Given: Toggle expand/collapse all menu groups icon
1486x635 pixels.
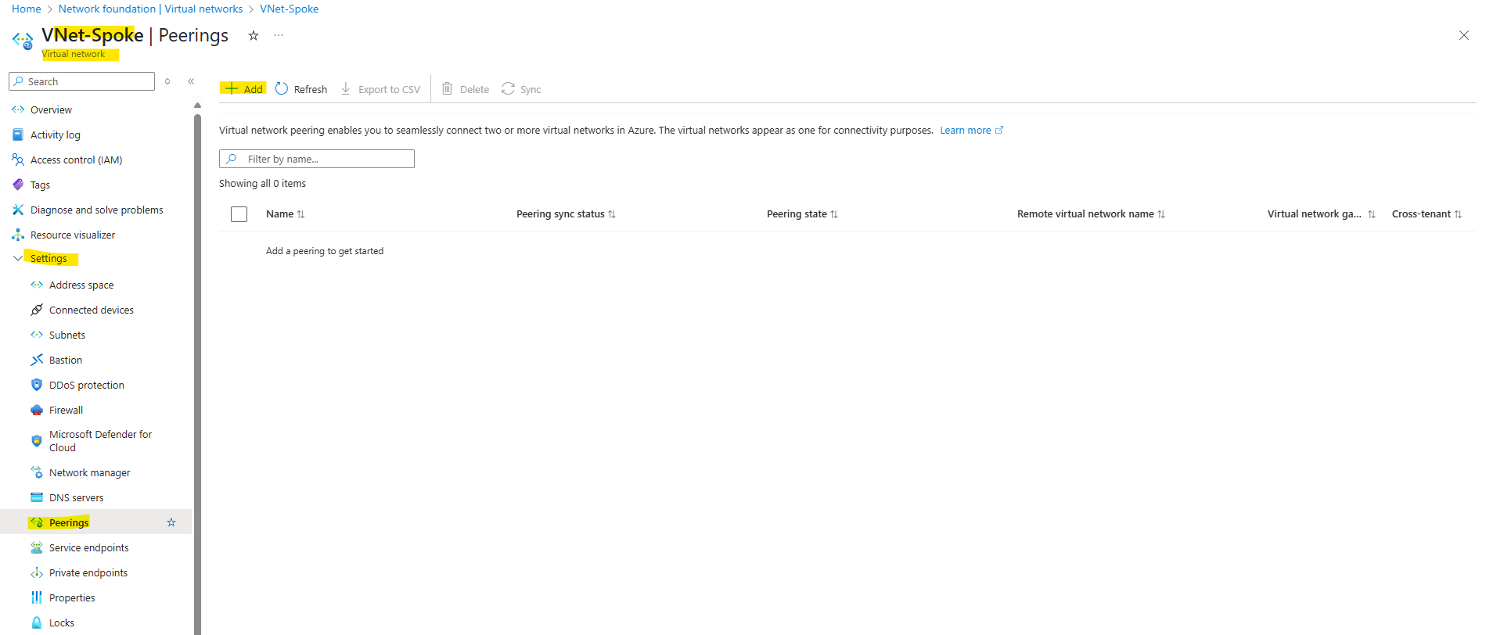Looking at the screenshot, I should tap(167, 81).
